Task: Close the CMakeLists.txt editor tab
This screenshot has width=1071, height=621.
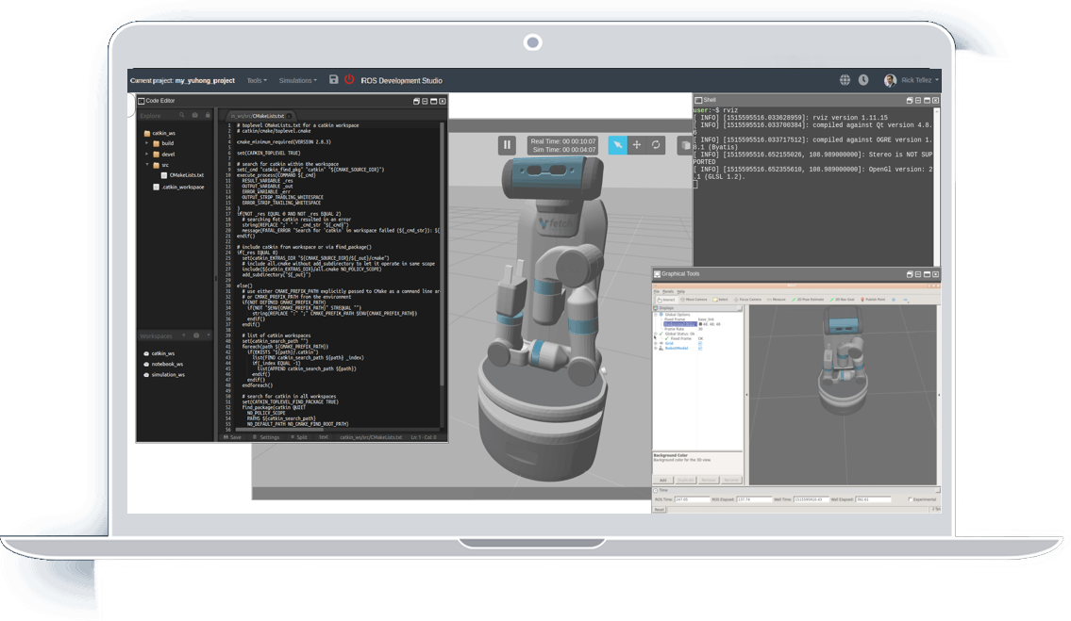Action: 290,116
